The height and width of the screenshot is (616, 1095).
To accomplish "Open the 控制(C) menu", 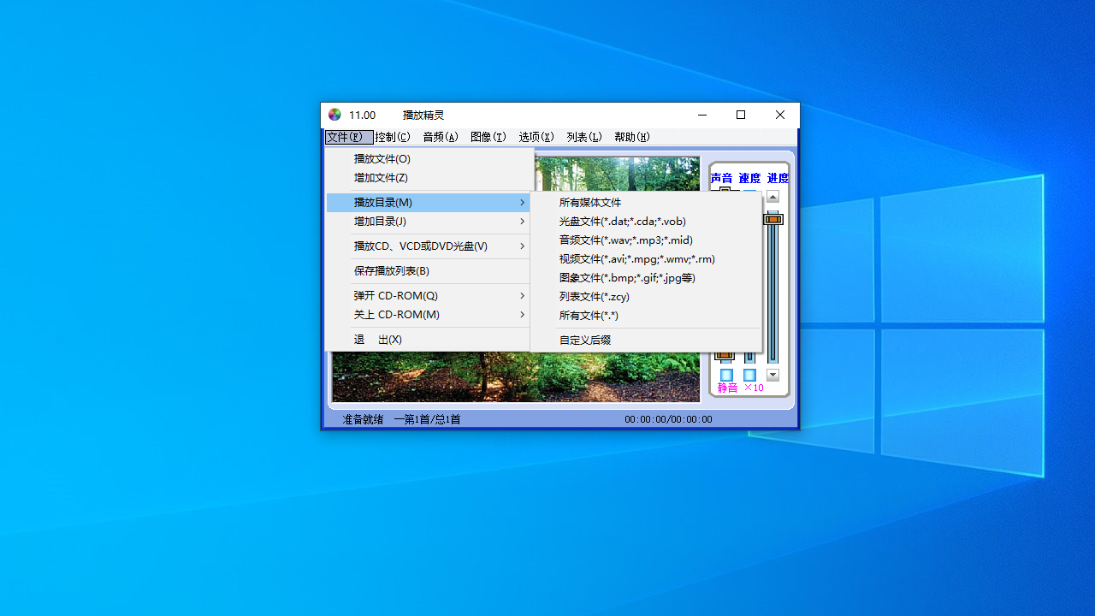I will (x=393, y=137).
